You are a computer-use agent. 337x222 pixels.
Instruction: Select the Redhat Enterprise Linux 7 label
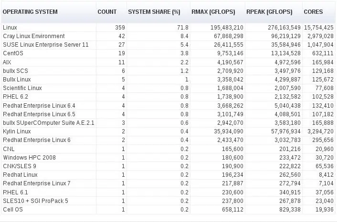(37, 183)
